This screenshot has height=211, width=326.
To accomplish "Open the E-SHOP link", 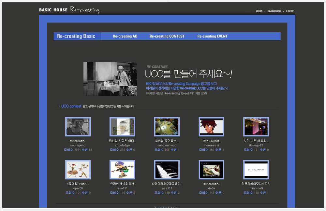I will coord(290,11).
